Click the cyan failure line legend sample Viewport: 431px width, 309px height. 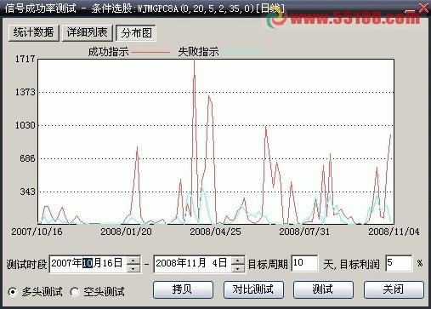[241, 51]
